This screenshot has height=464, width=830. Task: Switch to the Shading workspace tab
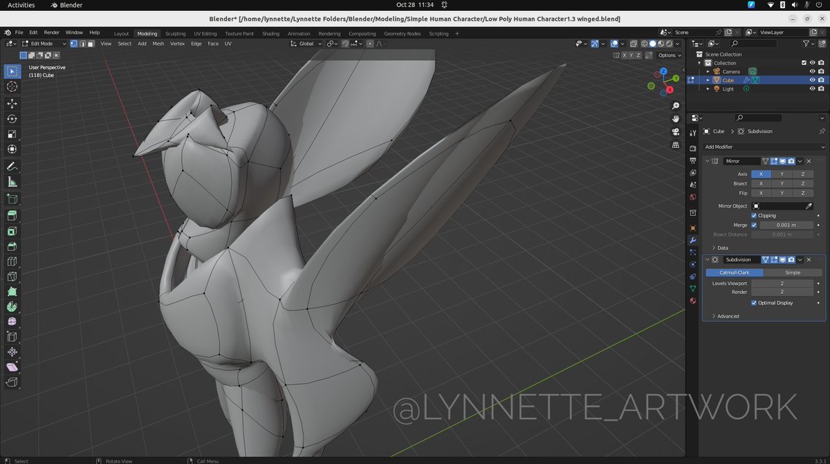pos(270,33)
